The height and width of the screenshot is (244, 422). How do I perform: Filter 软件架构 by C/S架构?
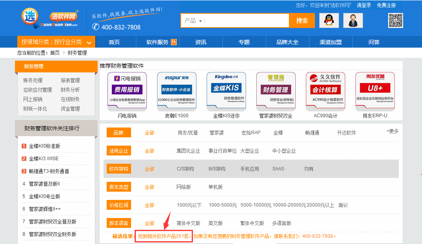185,169
